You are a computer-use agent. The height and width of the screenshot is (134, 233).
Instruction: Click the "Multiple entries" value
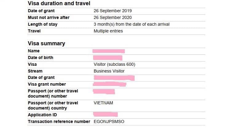point(108,31)
